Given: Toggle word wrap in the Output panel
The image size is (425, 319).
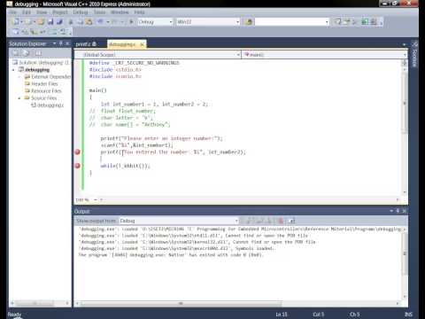Looking at the screenshot, I should coord(292,221).
